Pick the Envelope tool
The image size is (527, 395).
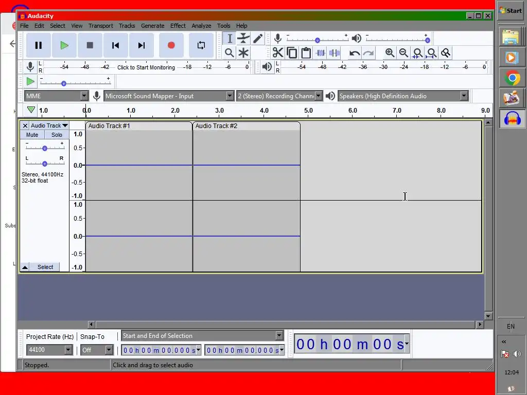pyautogui.click(x=243, y=39)
